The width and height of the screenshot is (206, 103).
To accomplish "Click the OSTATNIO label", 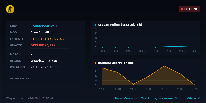I will point(18,67).
